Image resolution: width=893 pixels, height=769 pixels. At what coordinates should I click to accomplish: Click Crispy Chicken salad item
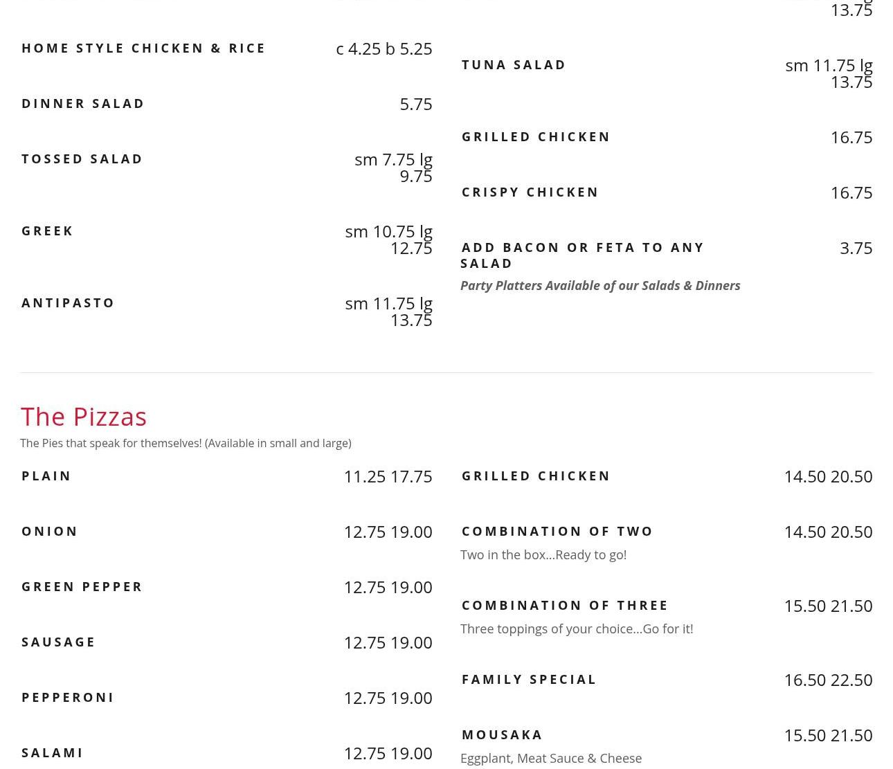click(530, 192)
